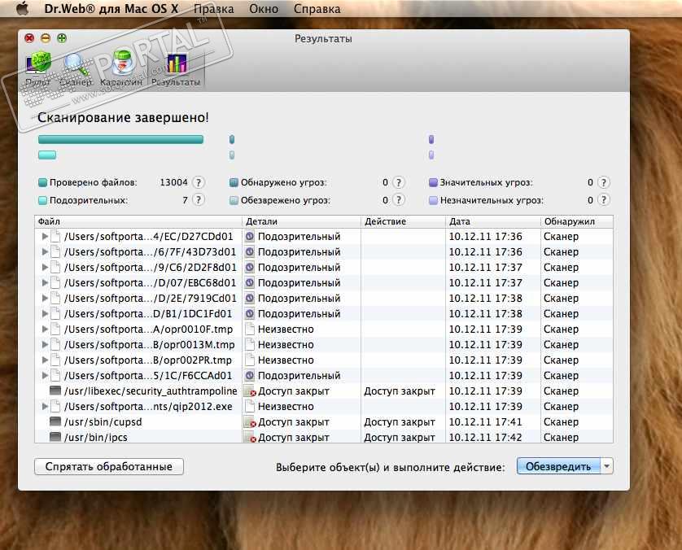Sort by the Файл column header
The image size is (682, 550).
138,221
